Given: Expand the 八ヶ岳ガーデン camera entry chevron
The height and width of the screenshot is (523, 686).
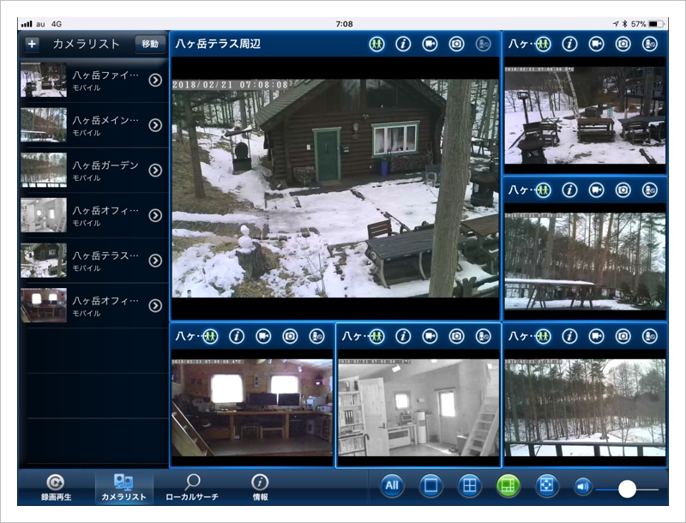Looking at the screenshot, I should 155,171.
